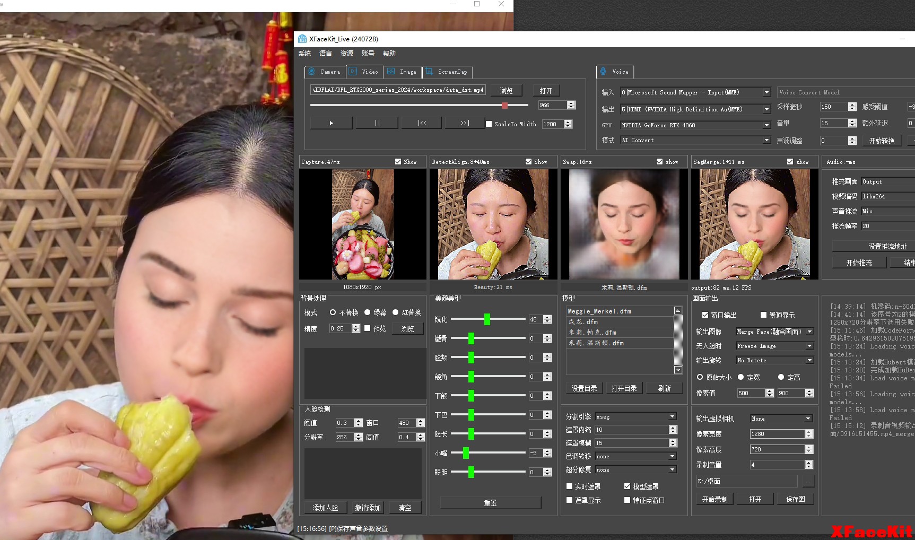Toggle the SegMerge show checkbox
This screenshot has width=915, height=540.
(790, 162)
